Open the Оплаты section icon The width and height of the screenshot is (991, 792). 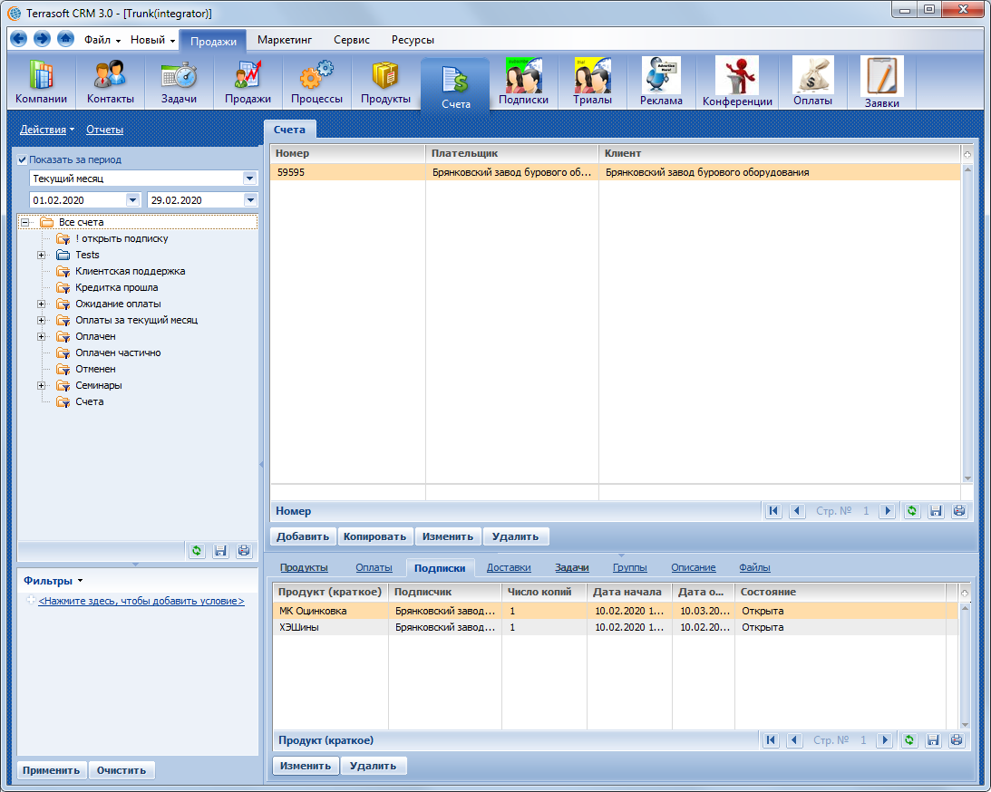[812, 82]
